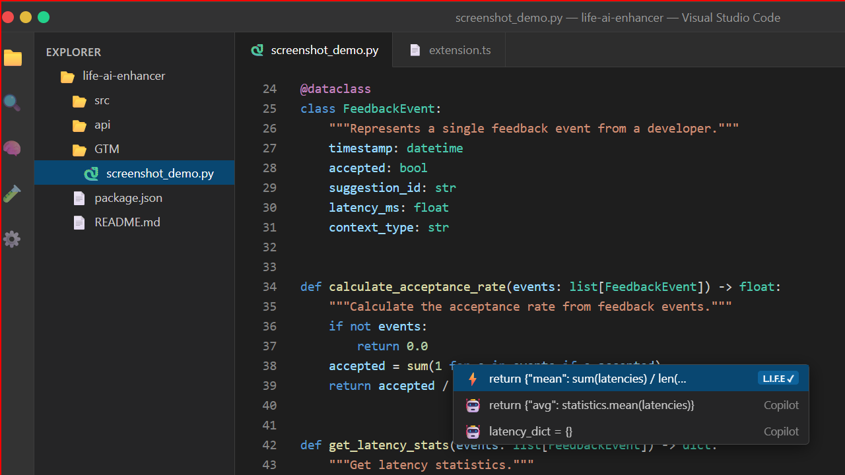This screenshot has height=475, width=845.
Task: Click the 'Calculate the acceptance rate' docstring
Action: coord(530,307)
